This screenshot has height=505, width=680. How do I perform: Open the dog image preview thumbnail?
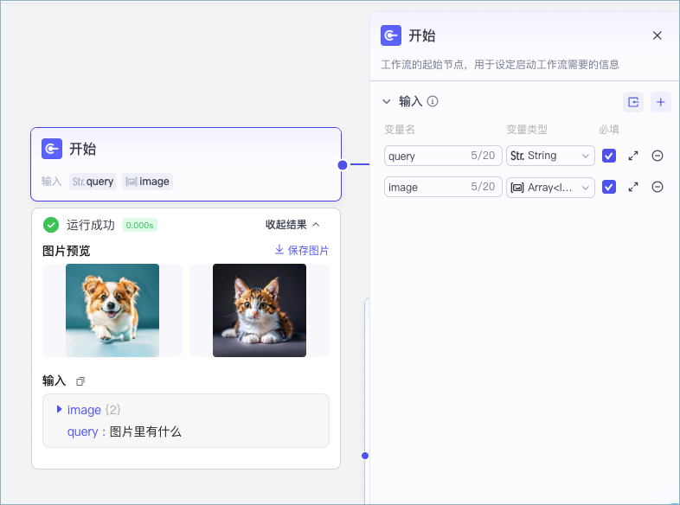coord(112,310)
